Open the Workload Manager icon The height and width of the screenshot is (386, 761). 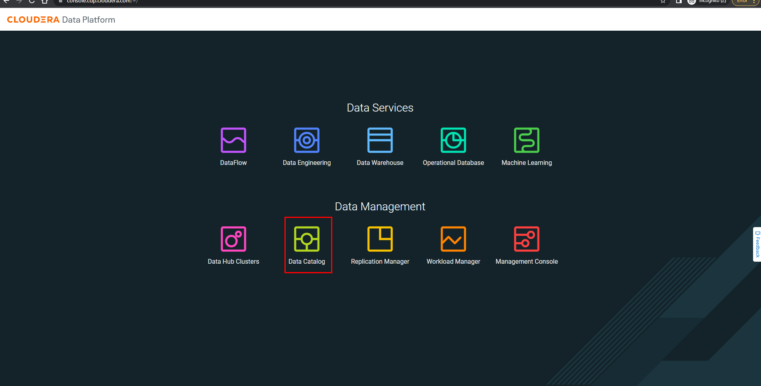(453, 239)
